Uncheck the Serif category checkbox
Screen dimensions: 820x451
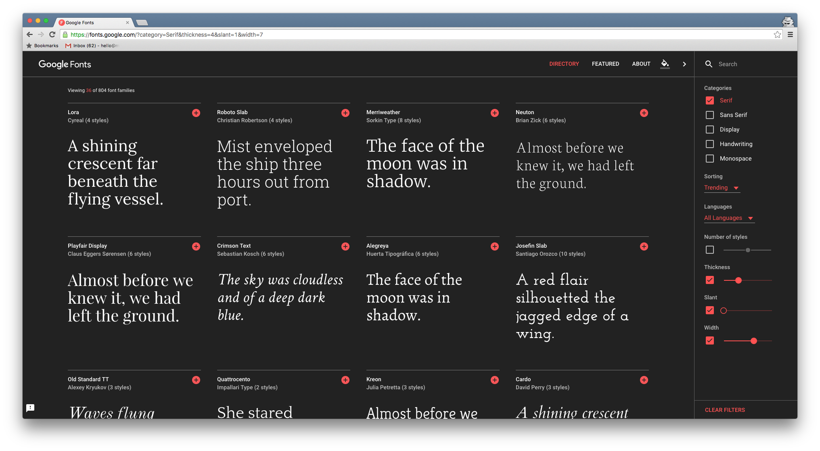coord(710,100)
